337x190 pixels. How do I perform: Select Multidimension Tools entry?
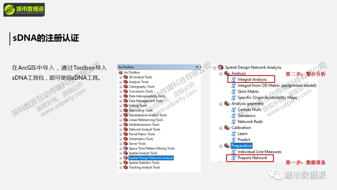(x=144, y=125)
